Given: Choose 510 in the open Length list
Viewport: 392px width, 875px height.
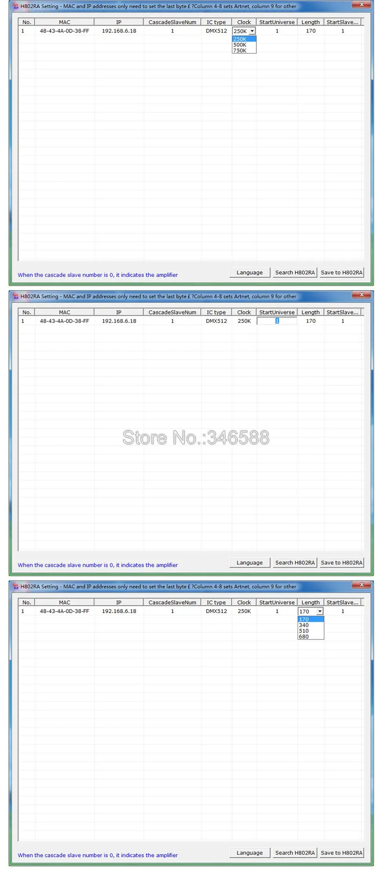Looking at the screenshot, I should [311, 631].
